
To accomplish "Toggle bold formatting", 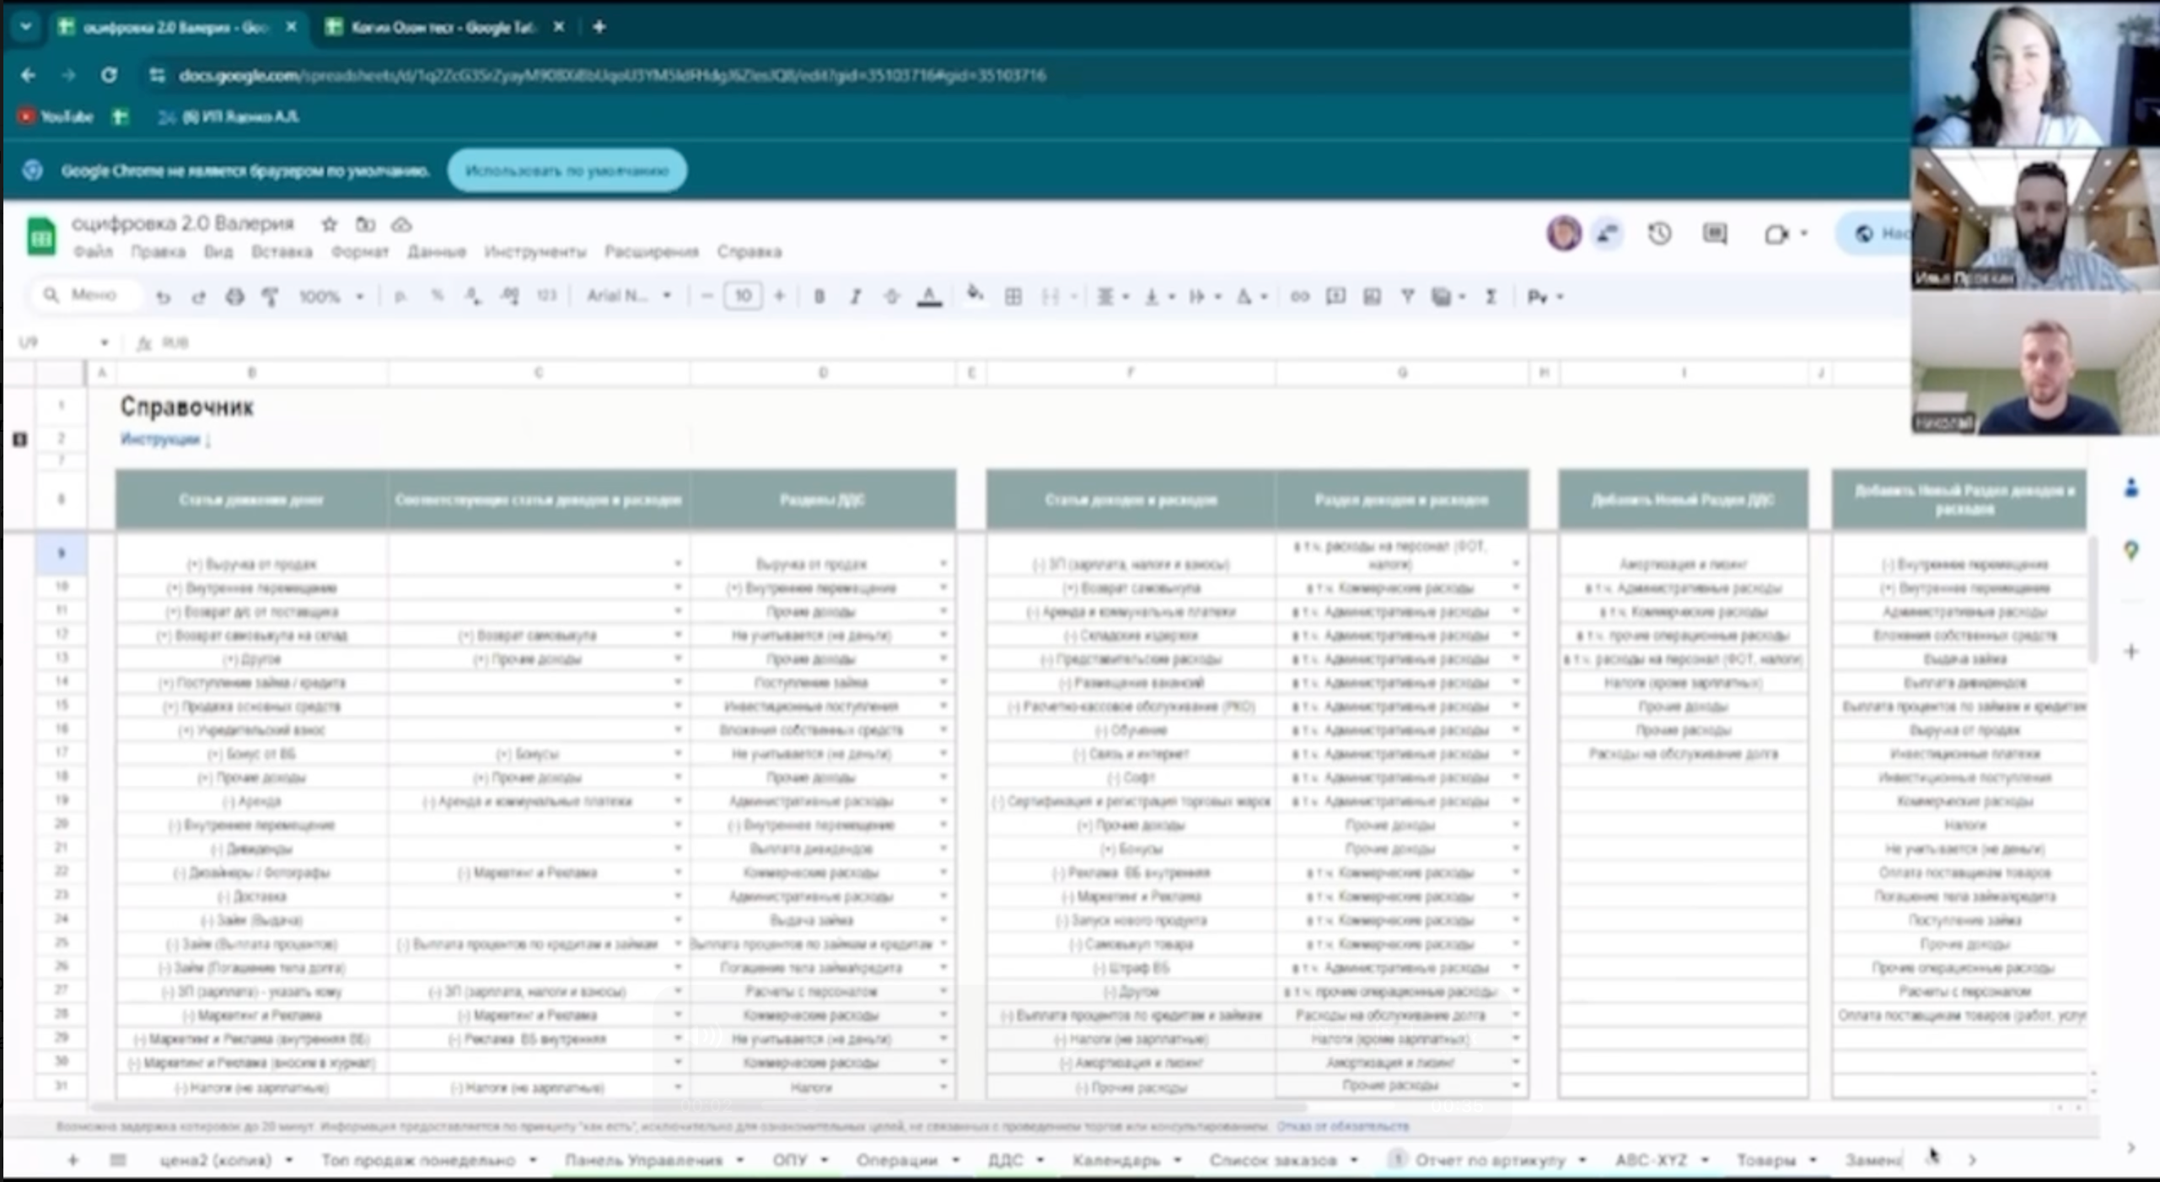I will click(x=819, y=297).
